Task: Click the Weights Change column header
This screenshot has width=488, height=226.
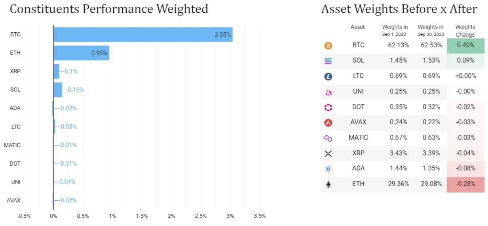Action: (465, 31)
